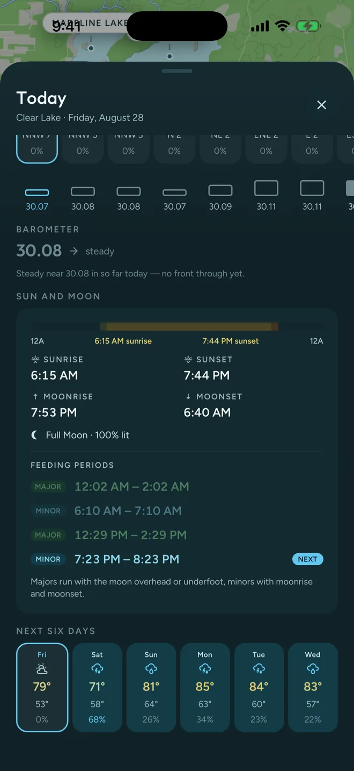Tap the moonset down-arrow icon

click(x=188, y=396)
